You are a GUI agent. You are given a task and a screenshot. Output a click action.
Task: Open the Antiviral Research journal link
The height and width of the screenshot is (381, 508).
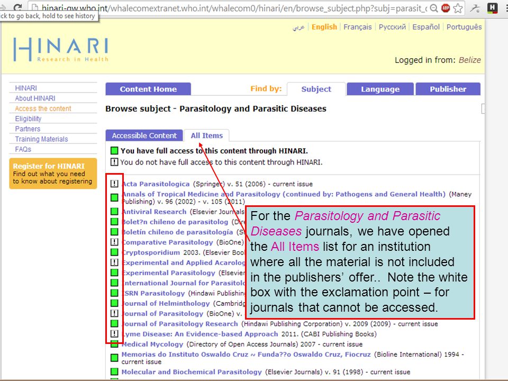pyautogui.click(x=154, y=212)
